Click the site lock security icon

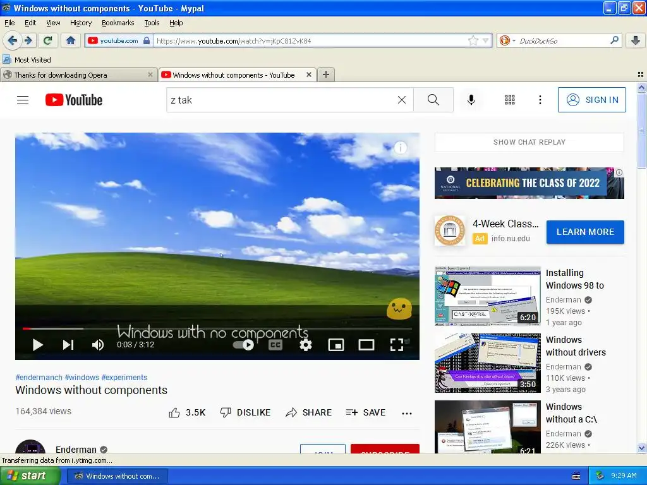coord(146,40)
